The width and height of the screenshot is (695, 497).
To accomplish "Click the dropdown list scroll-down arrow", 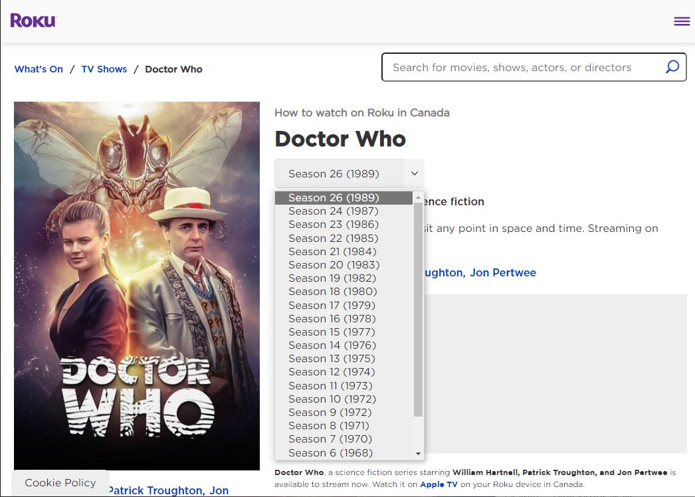I will coord(418,453).
